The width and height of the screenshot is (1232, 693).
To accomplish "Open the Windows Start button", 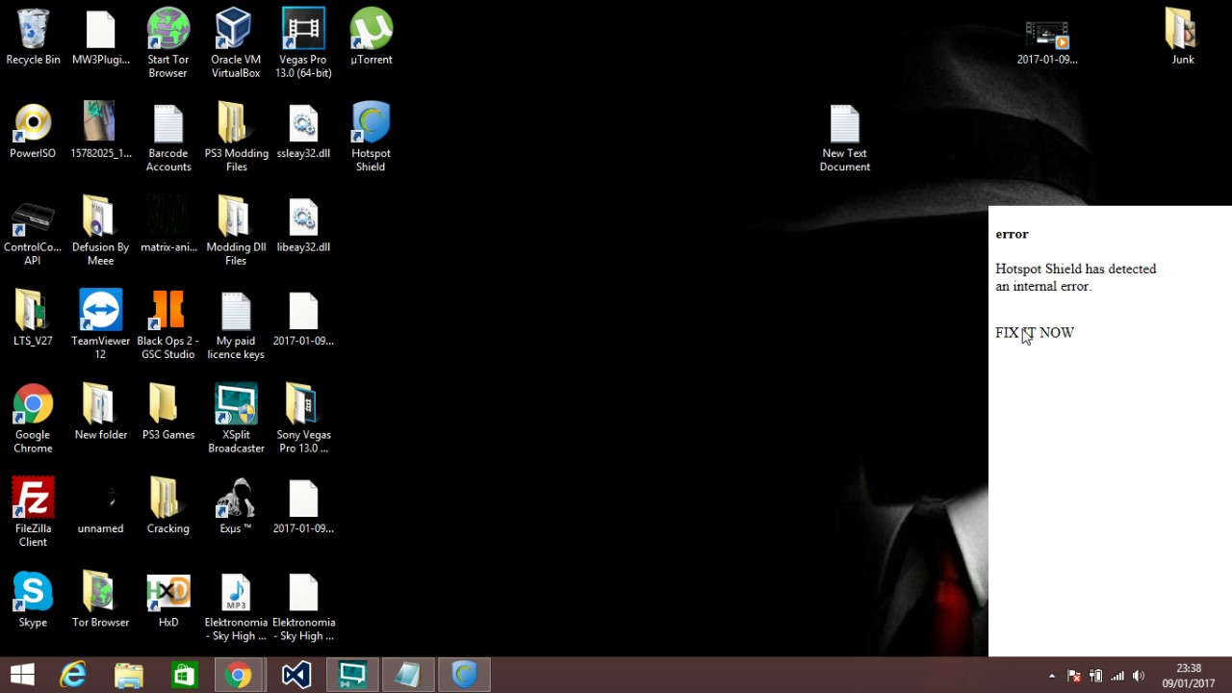I will (22, 676).
